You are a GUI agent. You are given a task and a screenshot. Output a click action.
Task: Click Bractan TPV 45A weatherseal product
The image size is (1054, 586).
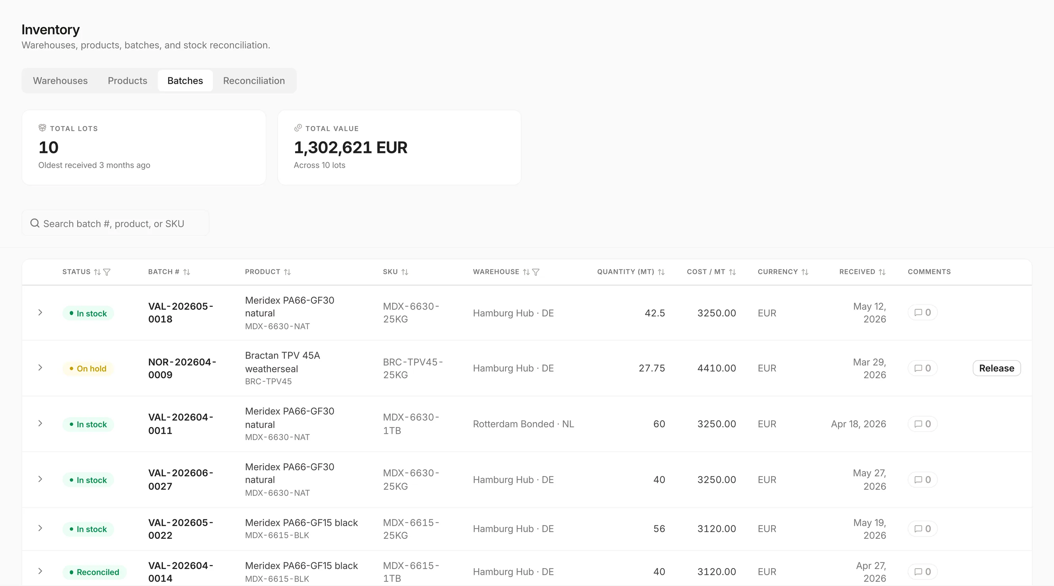point(282,362)
